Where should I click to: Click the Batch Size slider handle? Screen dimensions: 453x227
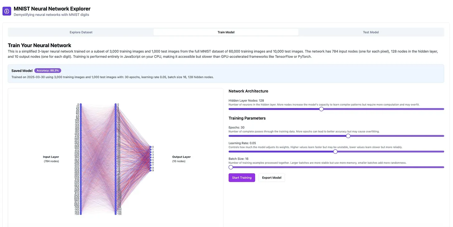pyautogui.click(x=231, y=167)
